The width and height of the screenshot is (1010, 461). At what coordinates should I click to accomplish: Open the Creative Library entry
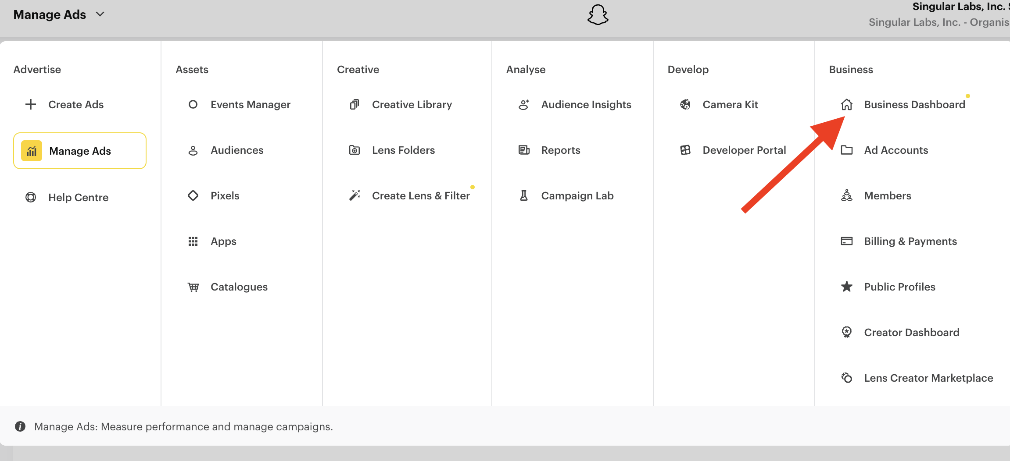click(x=412, y=105)
